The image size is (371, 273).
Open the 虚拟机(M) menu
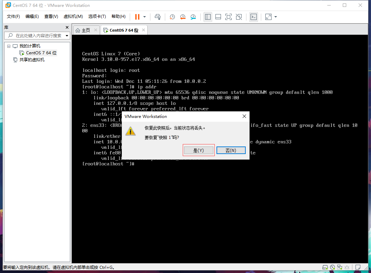coord(73,16)
